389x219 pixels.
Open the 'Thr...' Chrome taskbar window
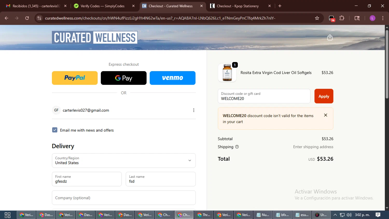pyautogui.click(x=204, y=215)
